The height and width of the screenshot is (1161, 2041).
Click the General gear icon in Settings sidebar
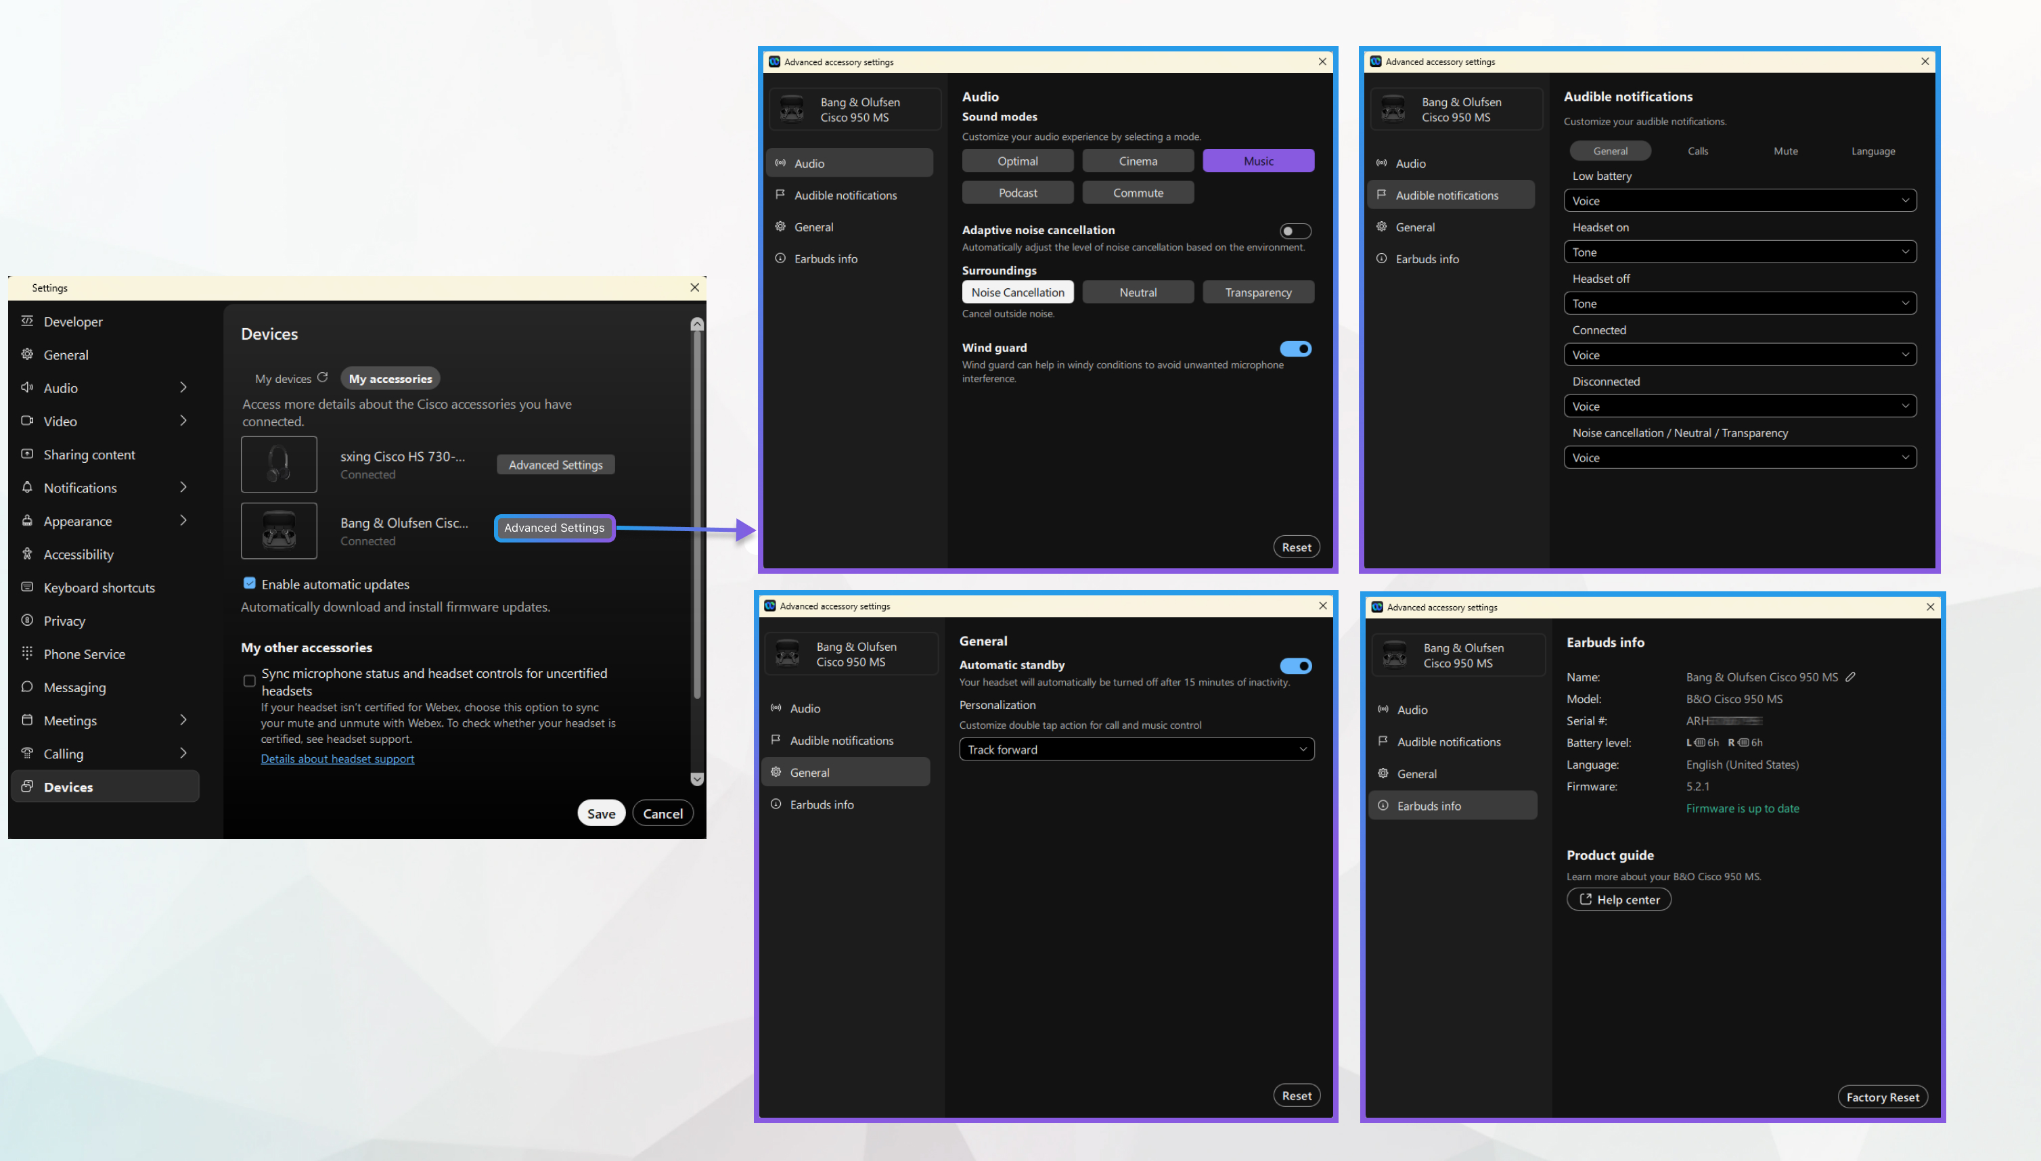[27, 354]
